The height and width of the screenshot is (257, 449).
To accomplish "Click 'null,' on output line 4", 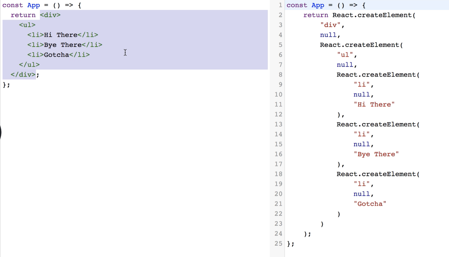I will coord(330,35).
